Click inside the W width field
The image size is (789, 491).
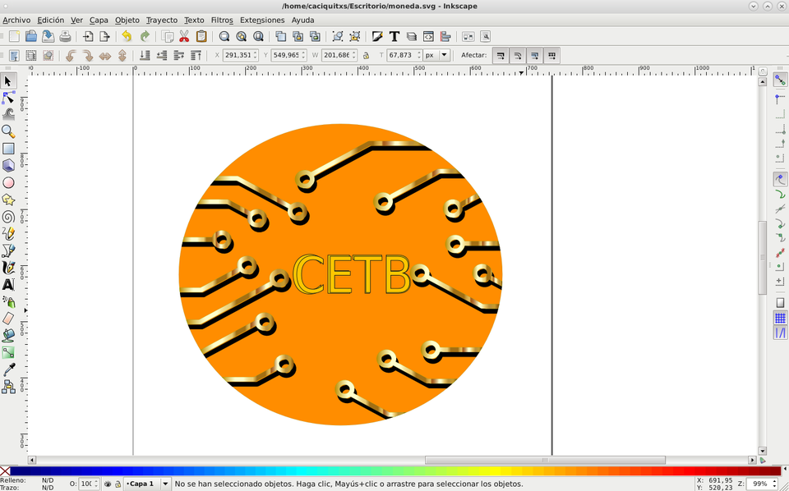336,55
